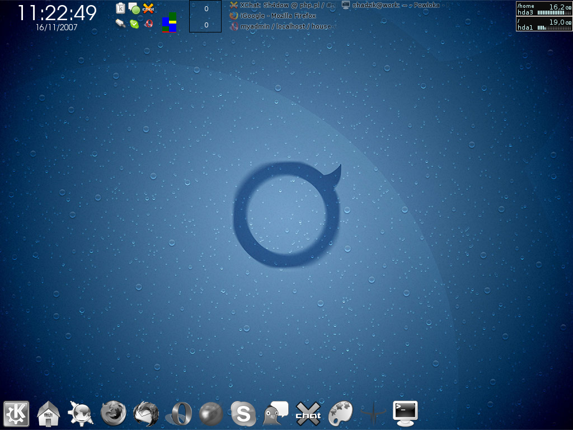This screenshot has width=573, height=430.
Task: Click the XChat system tray icon
Action: coord(148,8)
